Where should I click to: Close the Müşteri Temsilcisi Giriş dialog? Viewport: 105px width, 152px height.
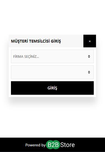tap(90, 41)
